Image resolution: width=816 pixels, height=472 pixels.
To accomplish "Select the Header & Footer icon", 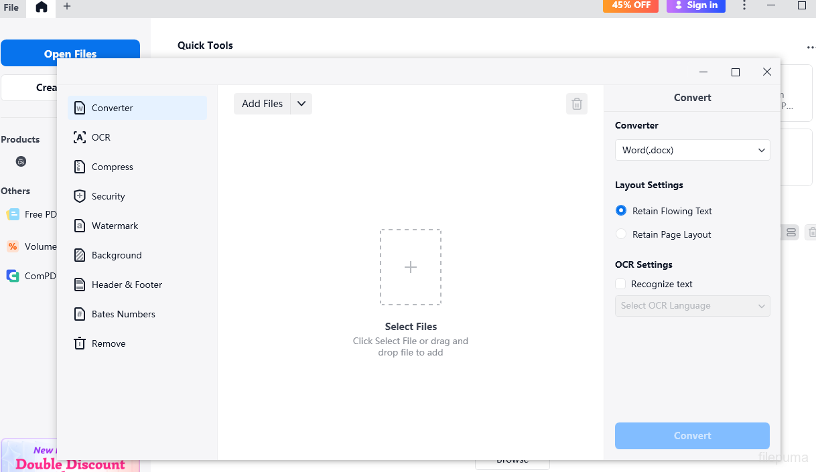I will click(80, 285).
